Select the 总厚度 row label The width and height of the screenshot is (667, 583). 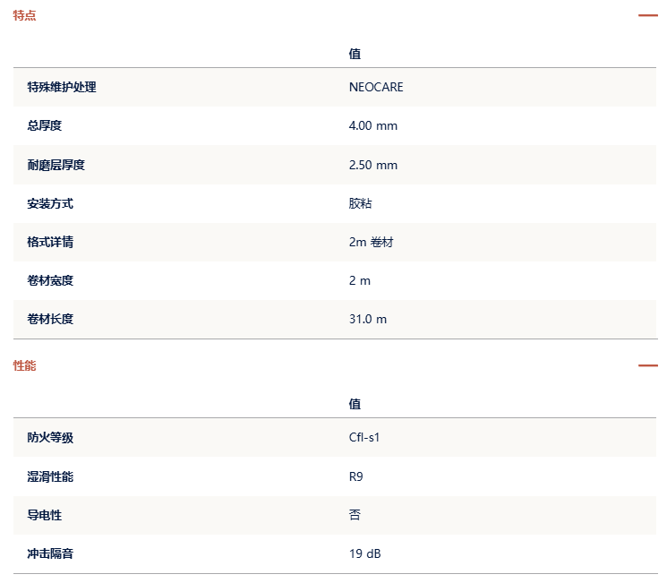point(44,126)
